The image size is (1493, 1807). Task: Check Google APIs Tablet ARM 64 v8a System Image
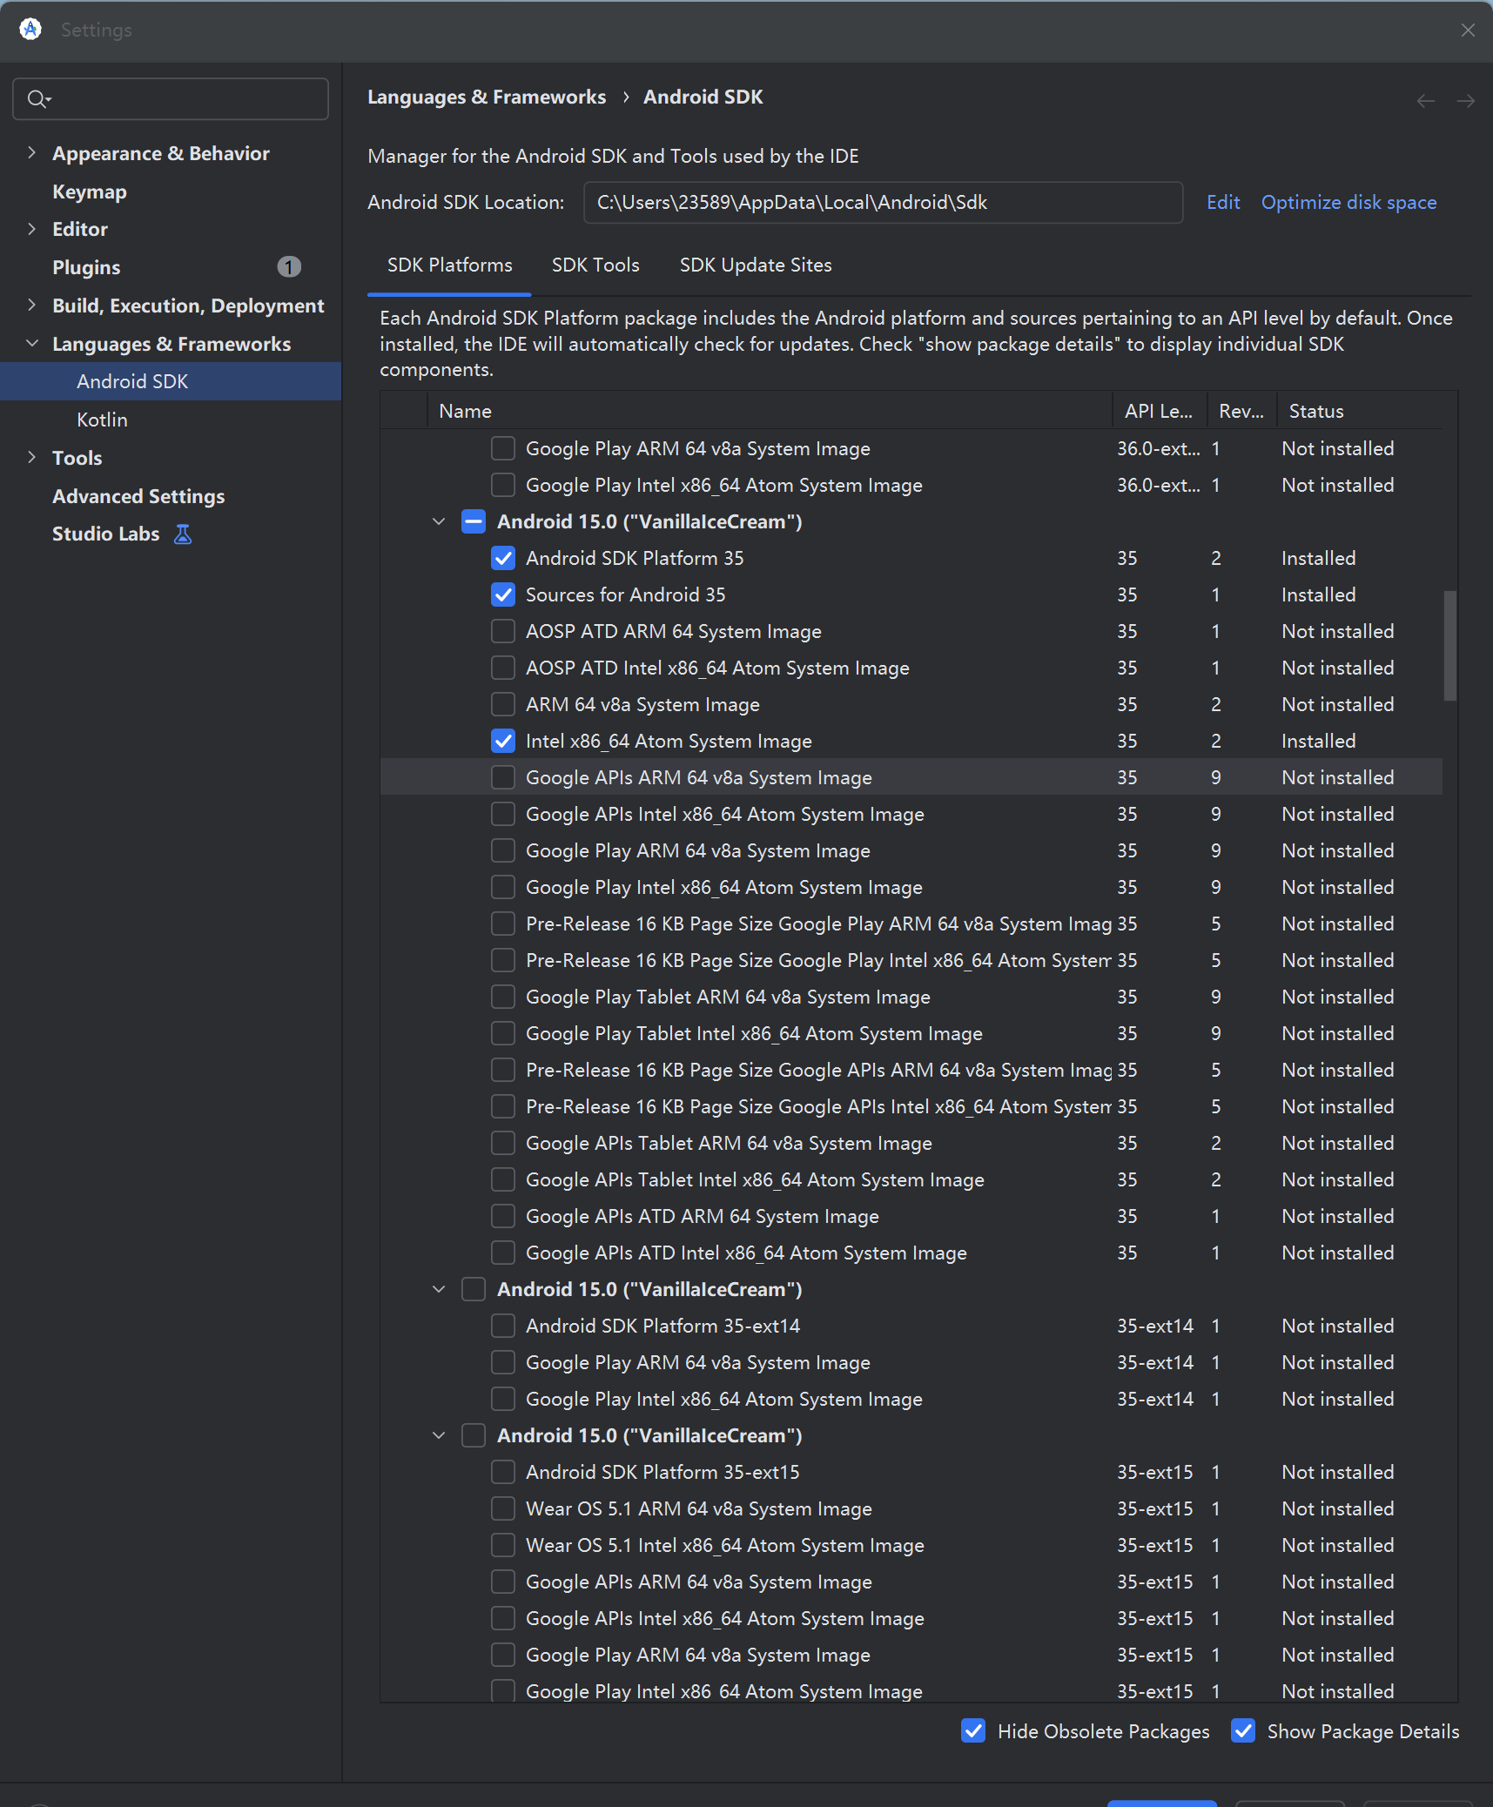[503, 1144]
